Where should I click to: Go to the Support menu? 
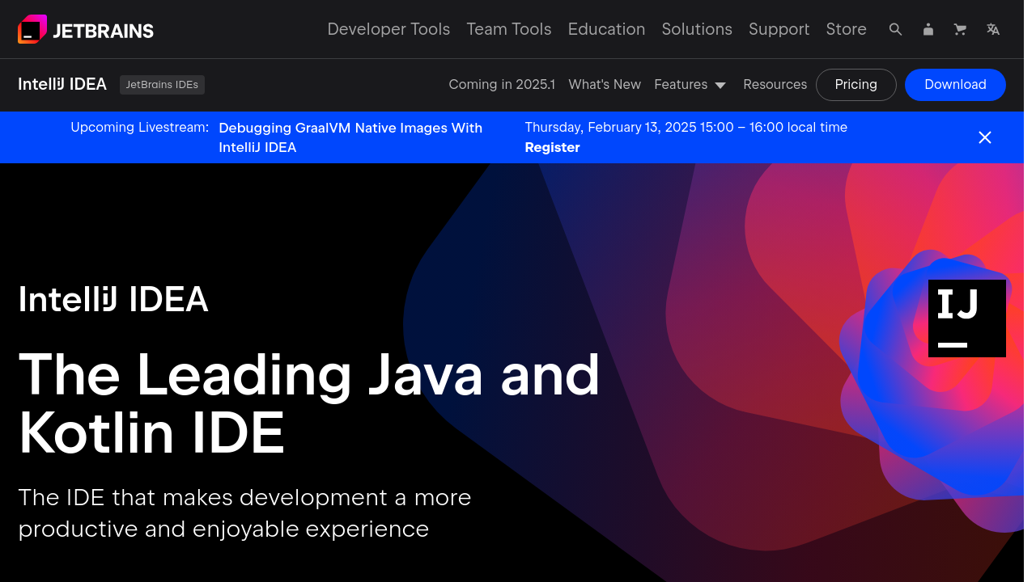pos(779,29)
